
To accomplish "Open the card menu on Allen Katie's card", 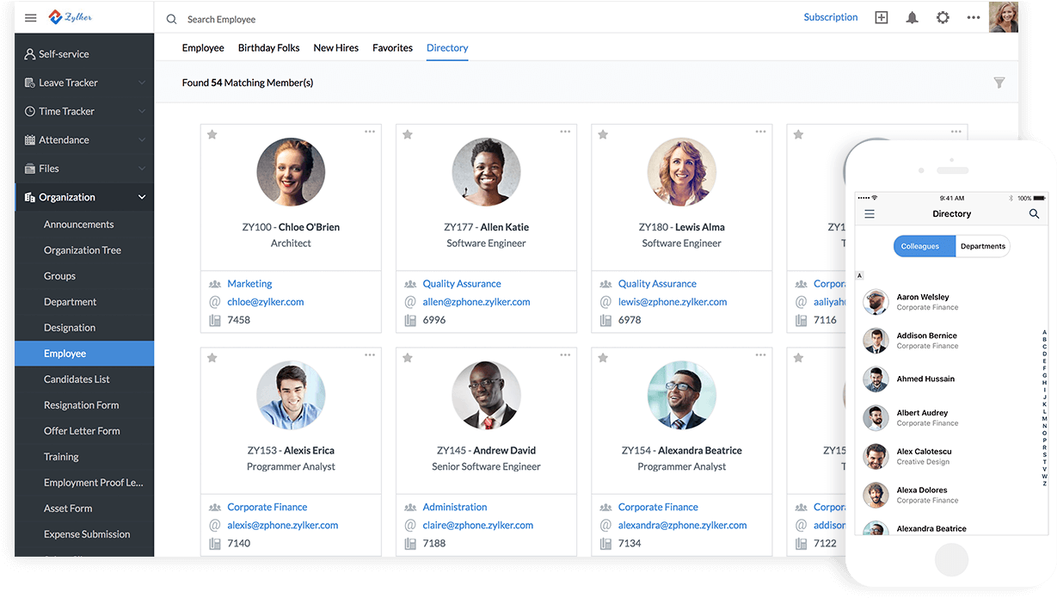I will click(565, 132).
